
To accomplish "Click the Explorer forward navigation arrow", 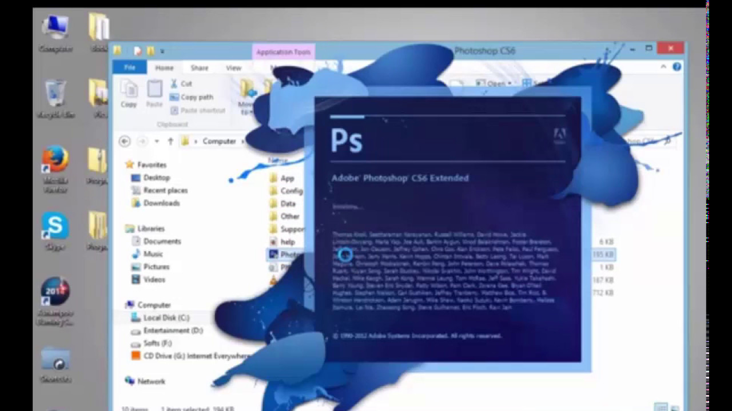I will 142,141.
